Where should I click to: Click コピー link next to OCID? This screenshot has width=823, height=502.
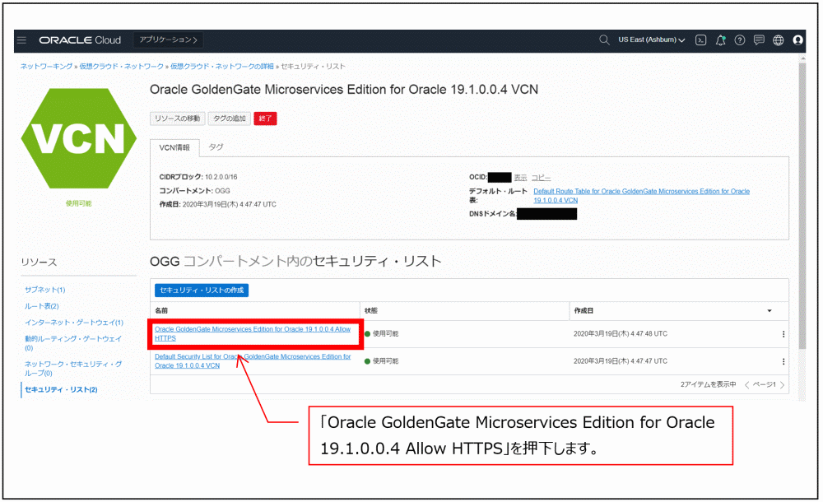[542, 178]
